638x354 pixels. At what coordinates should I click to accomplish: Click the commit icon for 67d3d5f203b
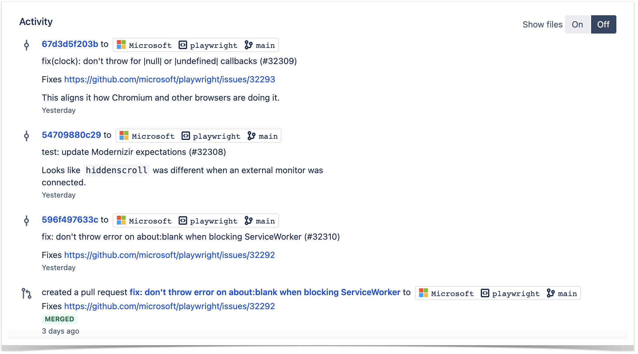click(27, 45)
